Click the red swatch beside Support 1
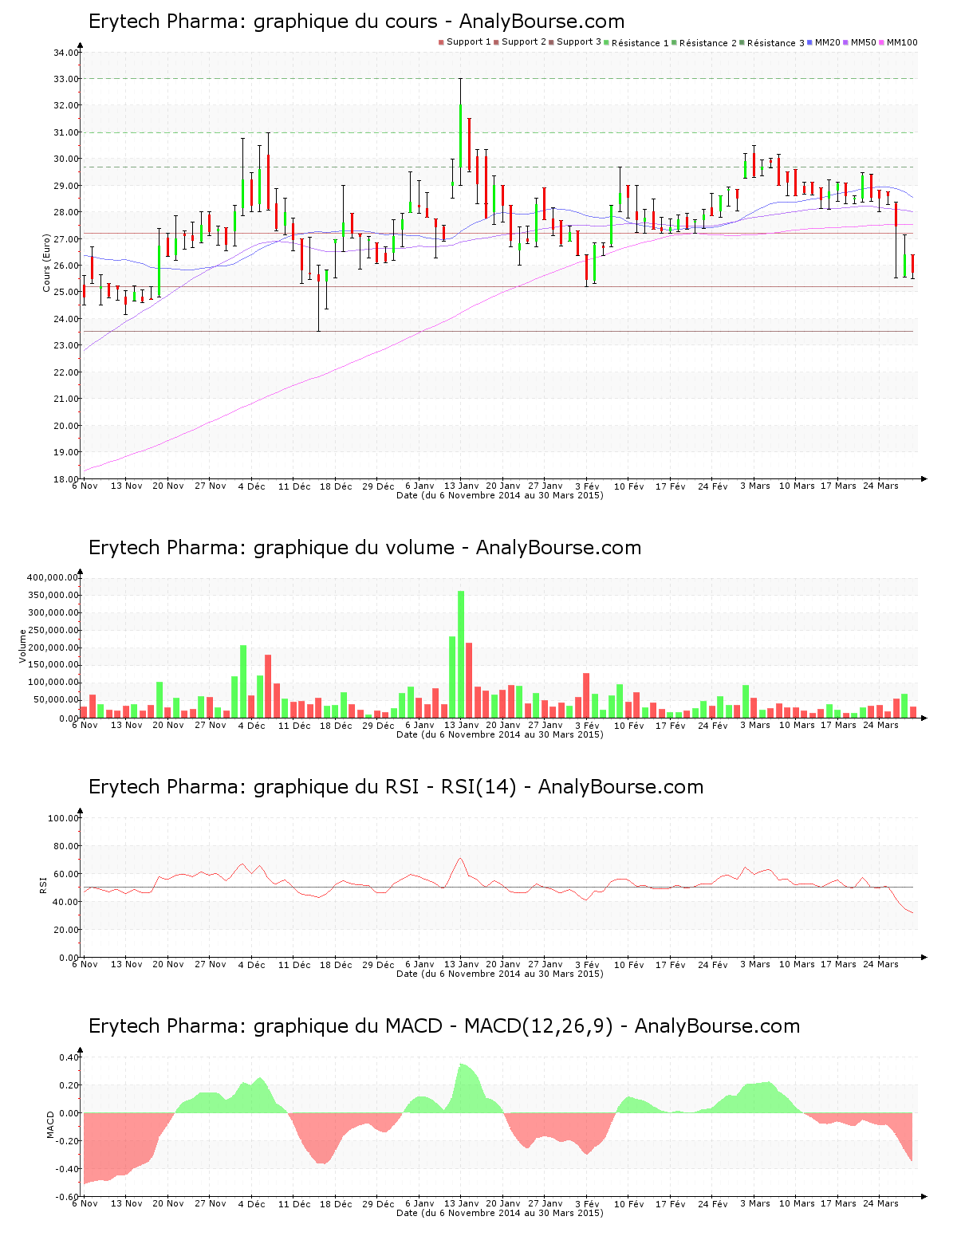Image resolution: width=957 pixels, height=1236 pixels. [x=441, y=42]
